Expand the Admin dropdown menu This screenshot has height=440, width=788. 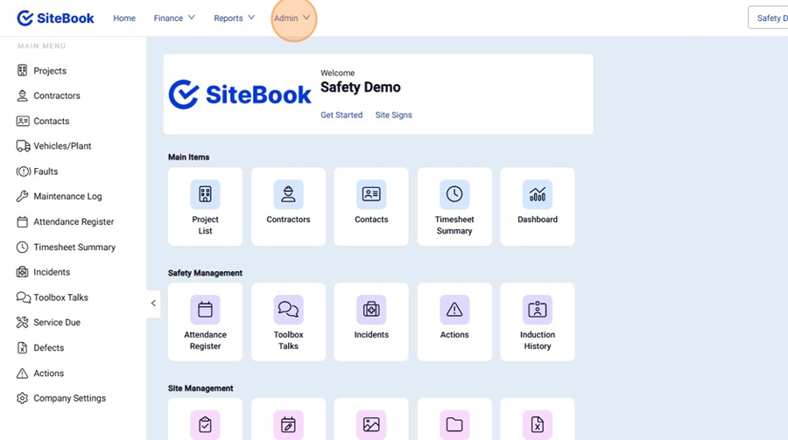tap(292, 18)
